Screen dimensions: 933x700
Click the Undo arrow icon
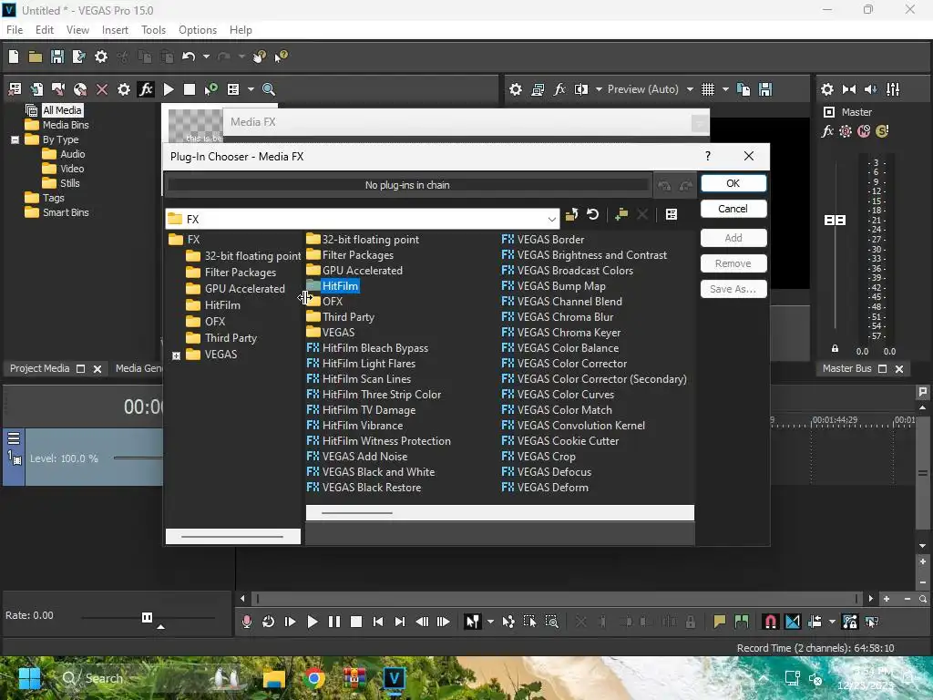click(189, 57)
